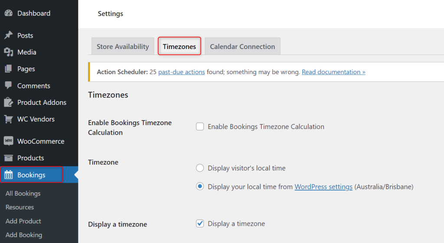Click the Dashboard gauge icon
This screenshot has width=444, height=243.
[8, 13]
